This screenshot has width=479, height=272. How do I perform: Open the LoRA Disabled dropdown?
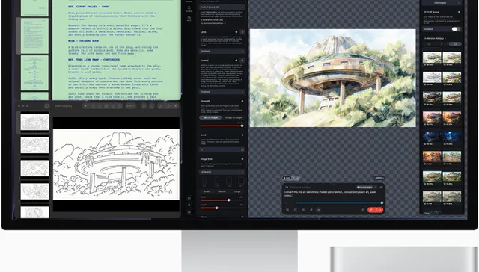222,51
